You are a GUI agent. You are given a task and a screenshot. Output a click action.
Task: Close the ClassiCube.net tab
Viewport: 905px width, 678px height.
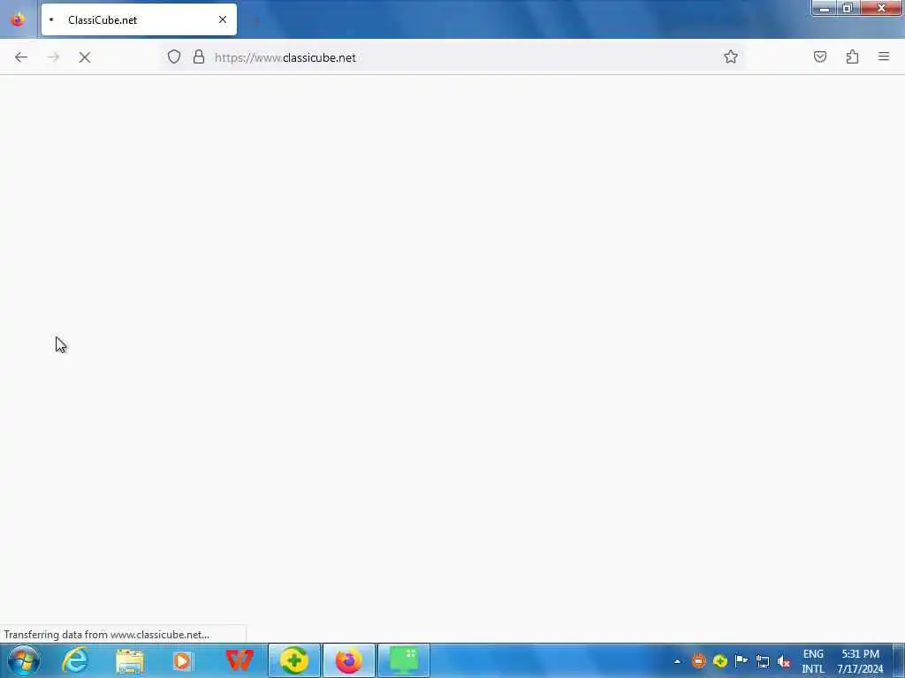pos(222,19)
